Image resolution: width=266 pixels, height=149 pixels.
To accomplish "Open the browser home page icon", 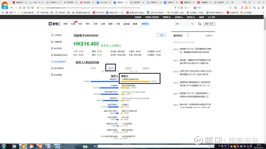I will coord(24,8).
